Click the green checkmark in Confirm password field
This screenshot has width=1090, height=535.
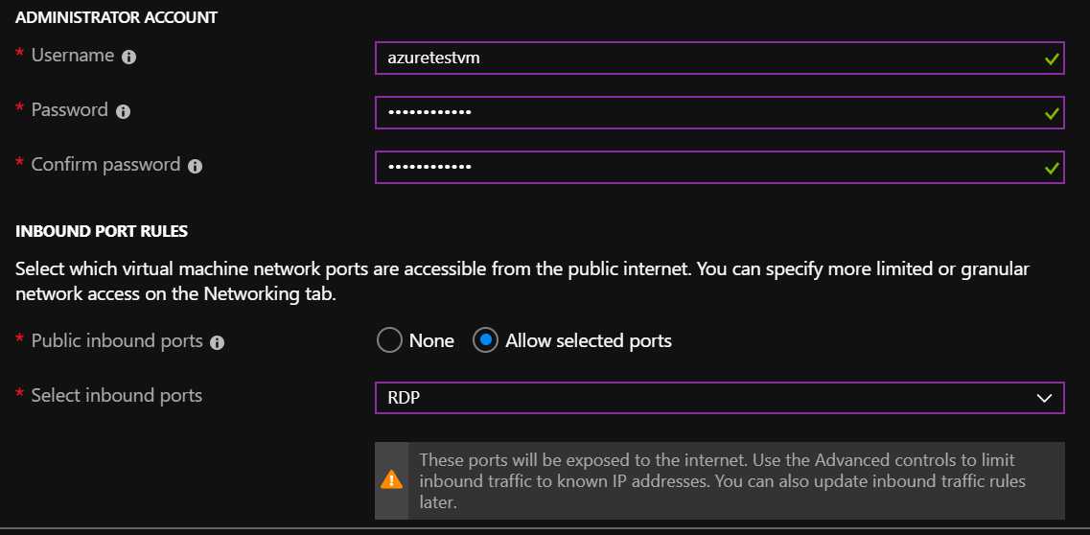click(1052, 168)
